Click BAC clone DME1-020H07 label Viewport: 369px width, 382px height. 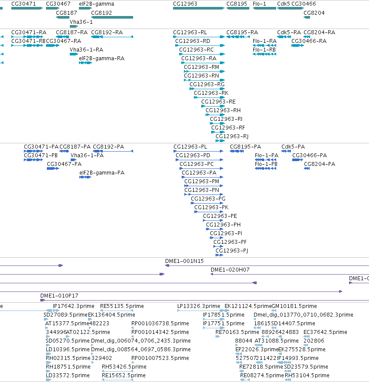[230, 270]
